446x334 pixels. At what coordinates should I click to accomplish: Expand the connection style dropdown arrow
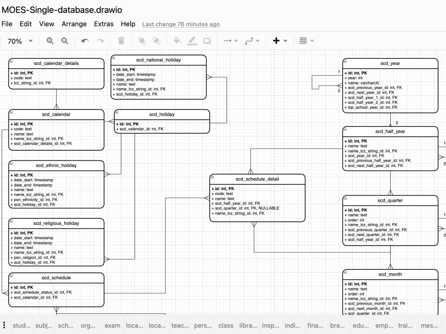click(x=236, y=41)
